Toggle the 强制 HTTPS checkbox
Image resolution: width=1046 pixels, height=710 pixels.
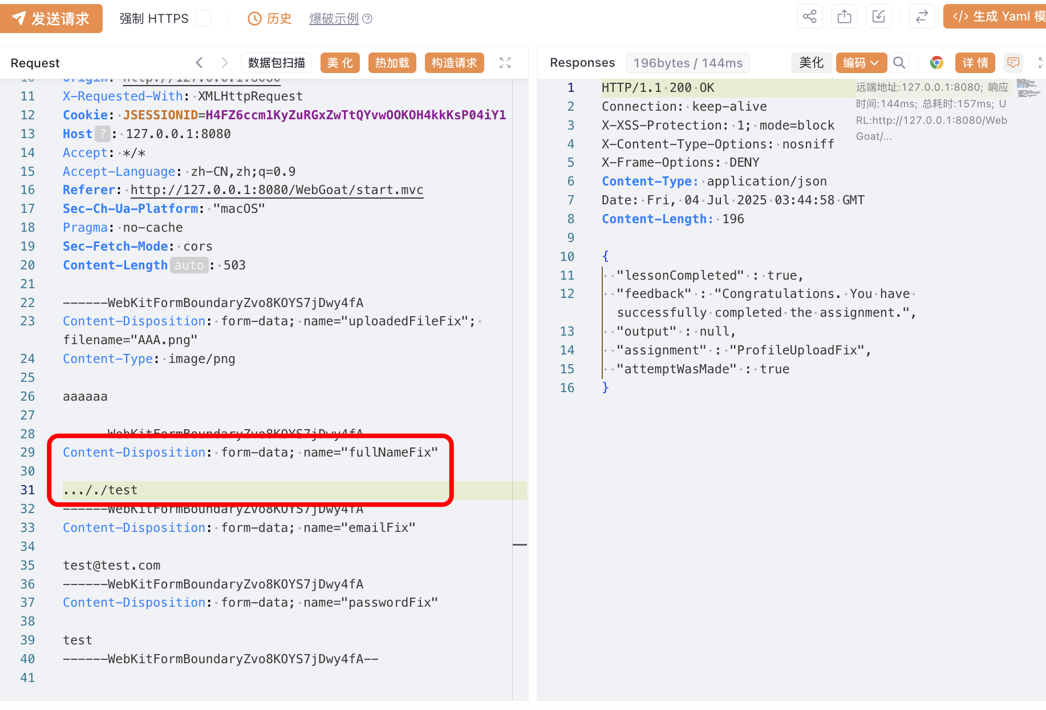(x=203, y=19)
